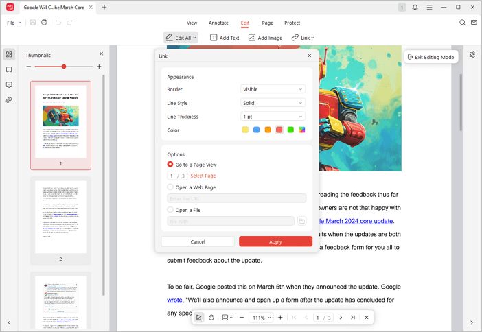Pick the blue color swatch
Screen dimensions: 482x332
[x=256, y=130]
